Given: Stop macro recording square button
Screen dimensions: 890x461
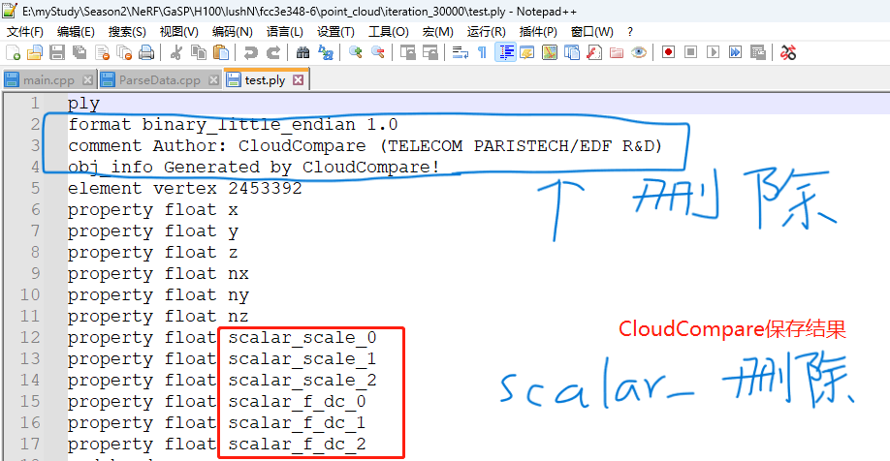Looking at the screenshot, I should click(691, 52).
